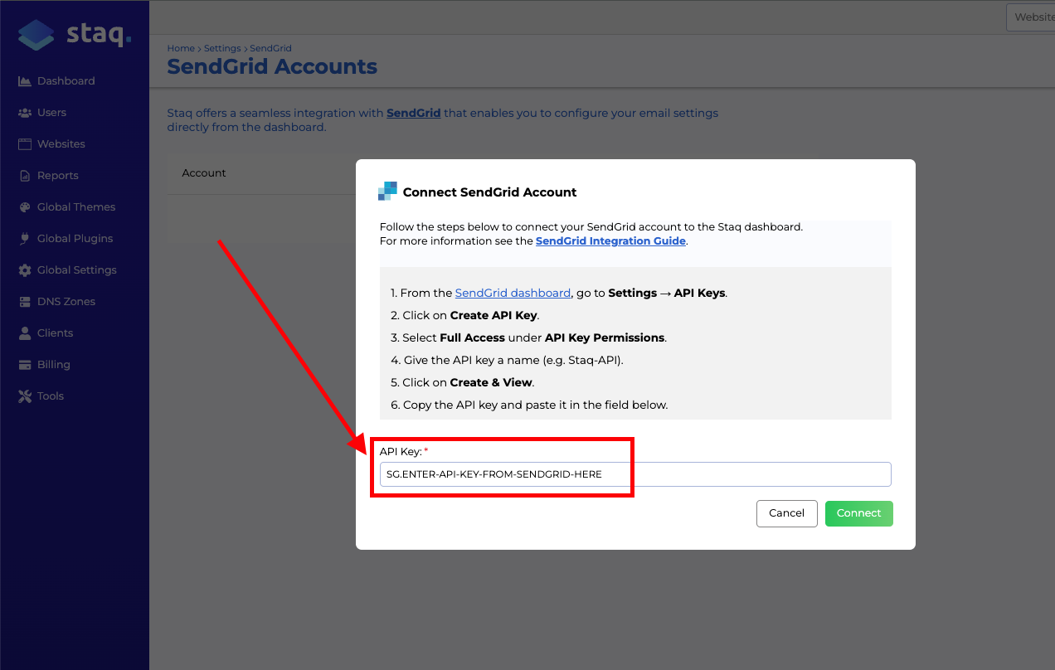Click the Settings breadcrumb link

(x=222, y=49)
